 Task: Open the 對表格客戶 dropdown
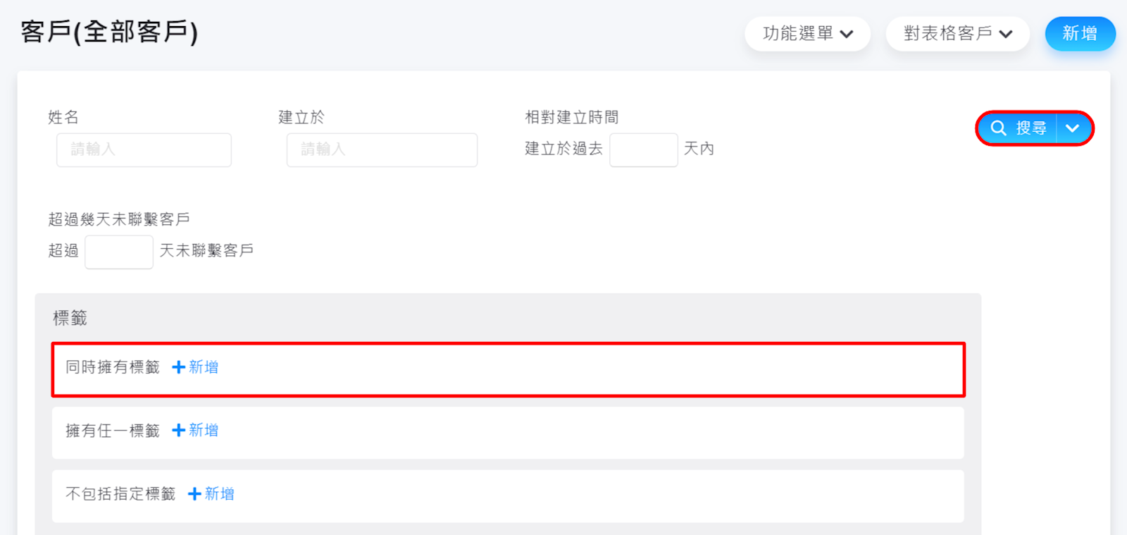coord(957,34)
